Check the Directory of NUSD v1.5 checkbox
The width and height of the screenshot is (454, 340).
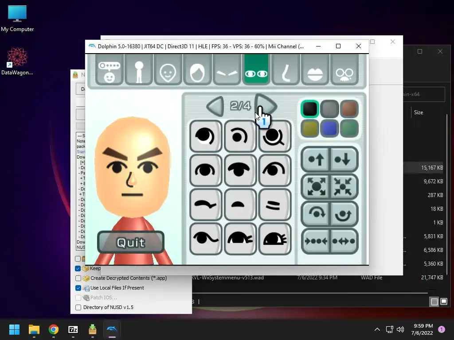click(78, 307)
